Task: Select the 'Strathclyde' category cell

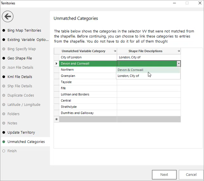Action: 88,107
